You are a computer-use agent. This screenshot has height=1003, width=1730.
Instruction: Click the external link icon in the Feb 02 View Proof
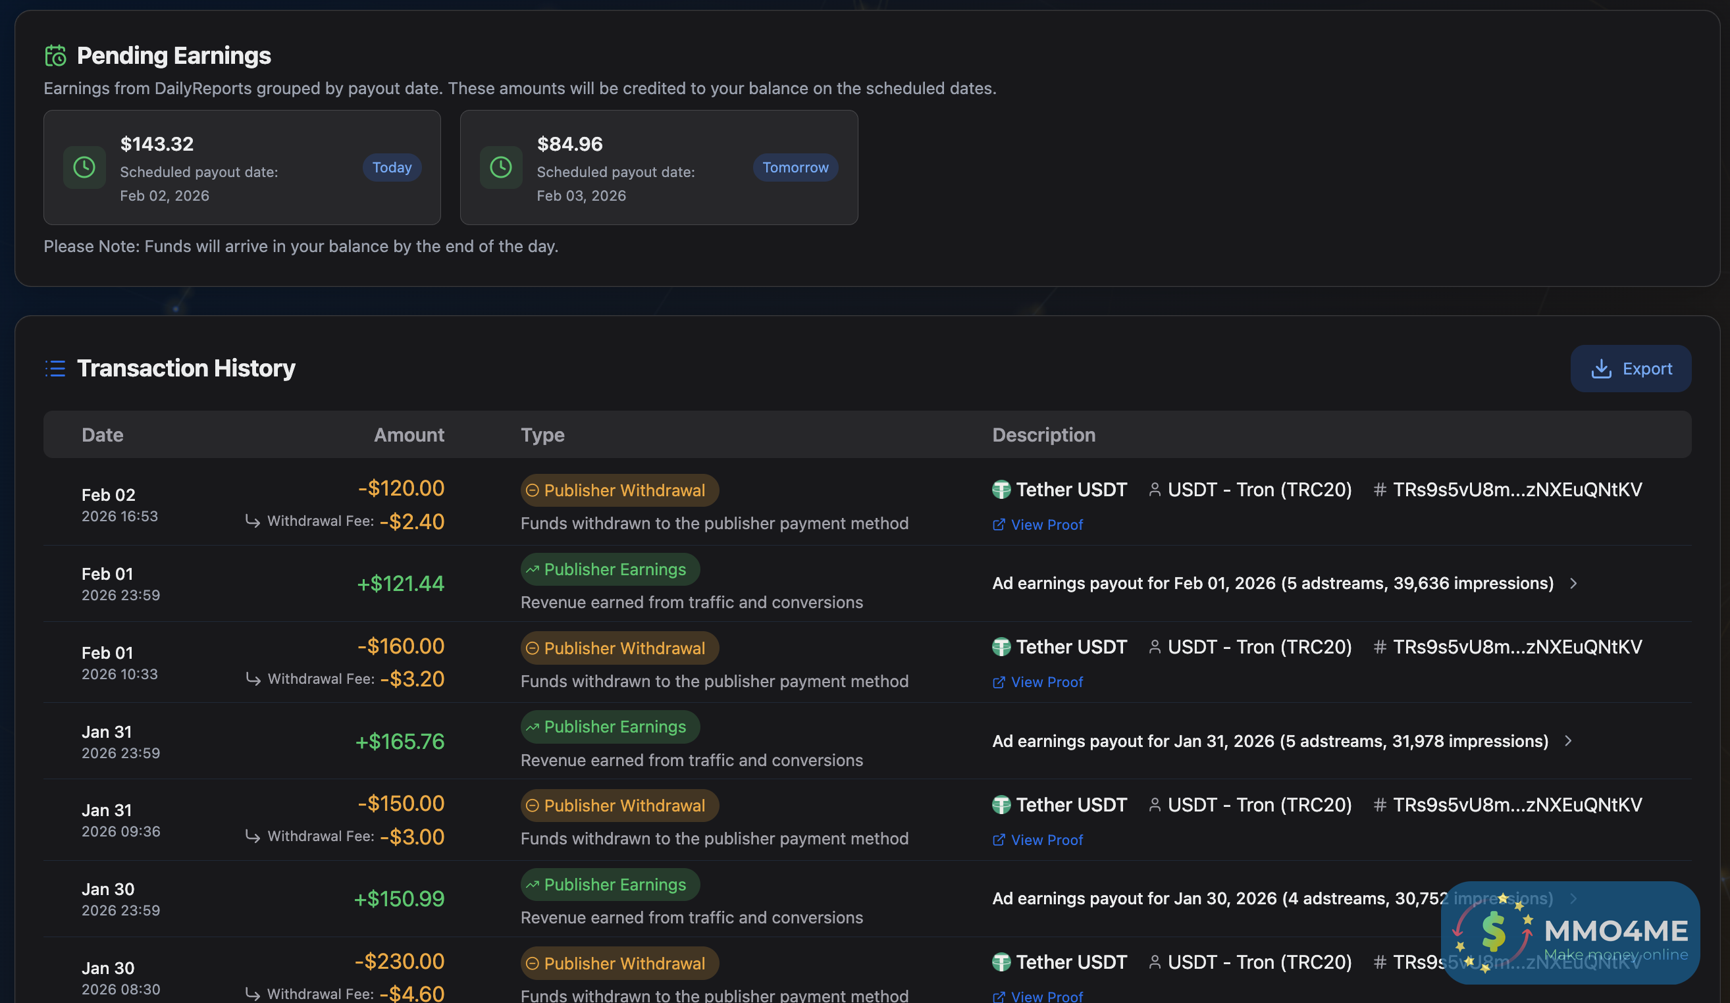click(999, 525)
